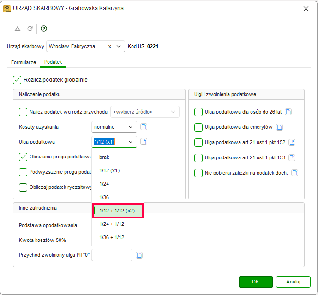The width and height of the screenshot is (318, 295).
Task: Open note icon for art.21 ust.1 pkt 152
Action: [292, 143]
